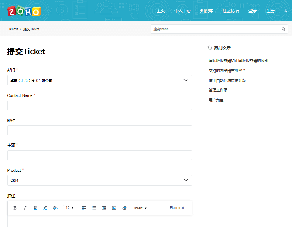This screenshot has width=292, height=227.
Task: Insert an image into the description
Action: 114,208
